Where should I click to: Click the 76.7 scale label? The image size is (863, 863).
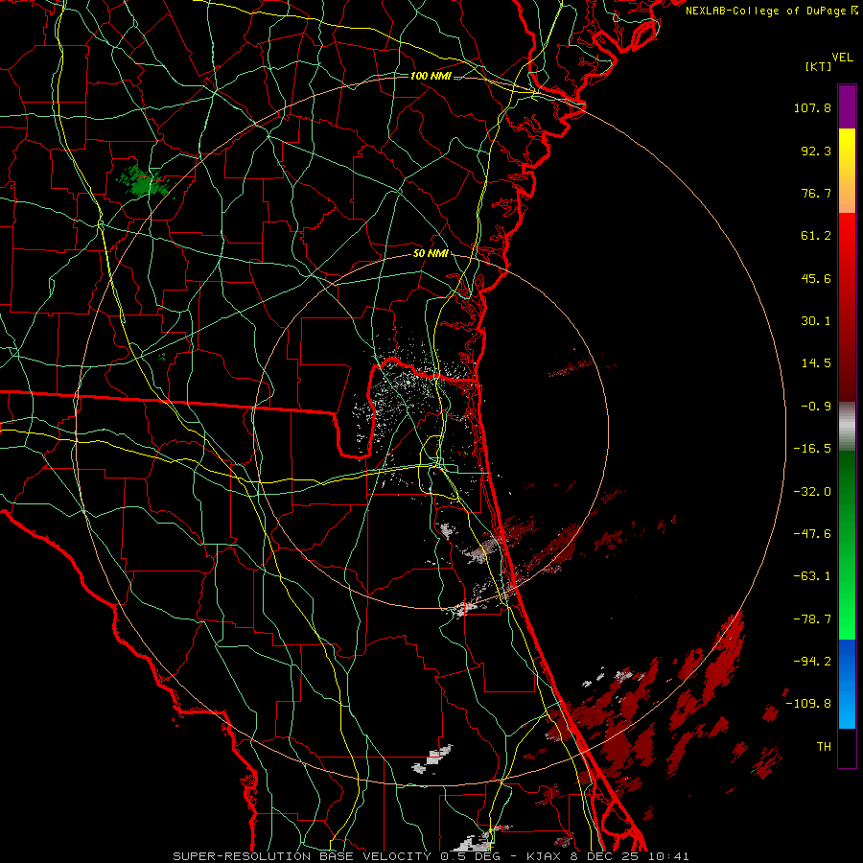click(816, 193)
